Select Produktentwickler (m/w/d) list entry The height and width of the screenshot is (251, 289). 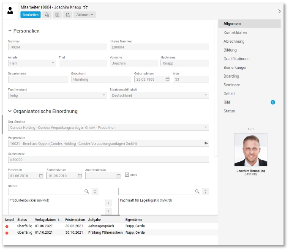[29, 200]
